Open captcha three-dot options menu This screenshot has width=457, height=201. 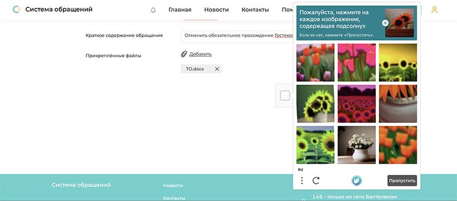click(302, 180)
